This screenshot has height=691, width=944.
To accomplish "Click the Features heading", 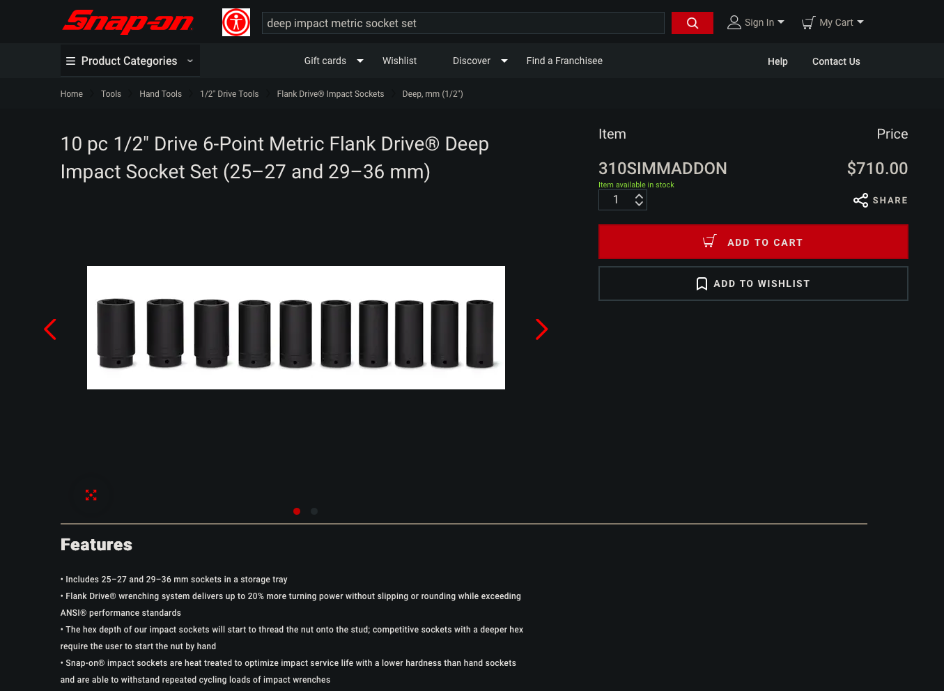I will point(96,545).
